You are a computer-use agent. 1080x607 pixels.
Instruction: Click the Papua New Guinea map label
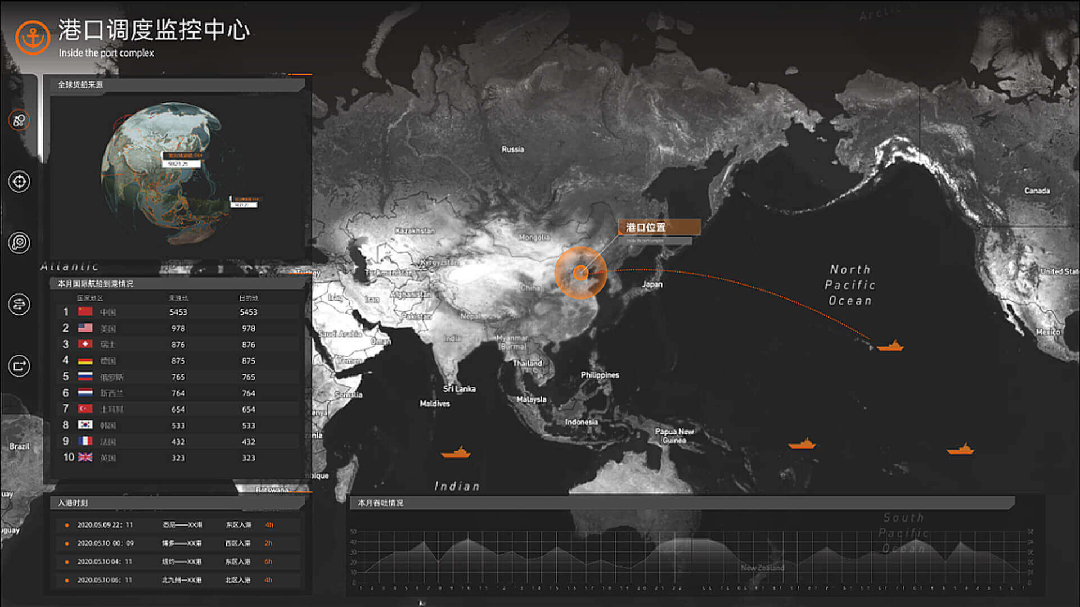(x=674, y=436)
